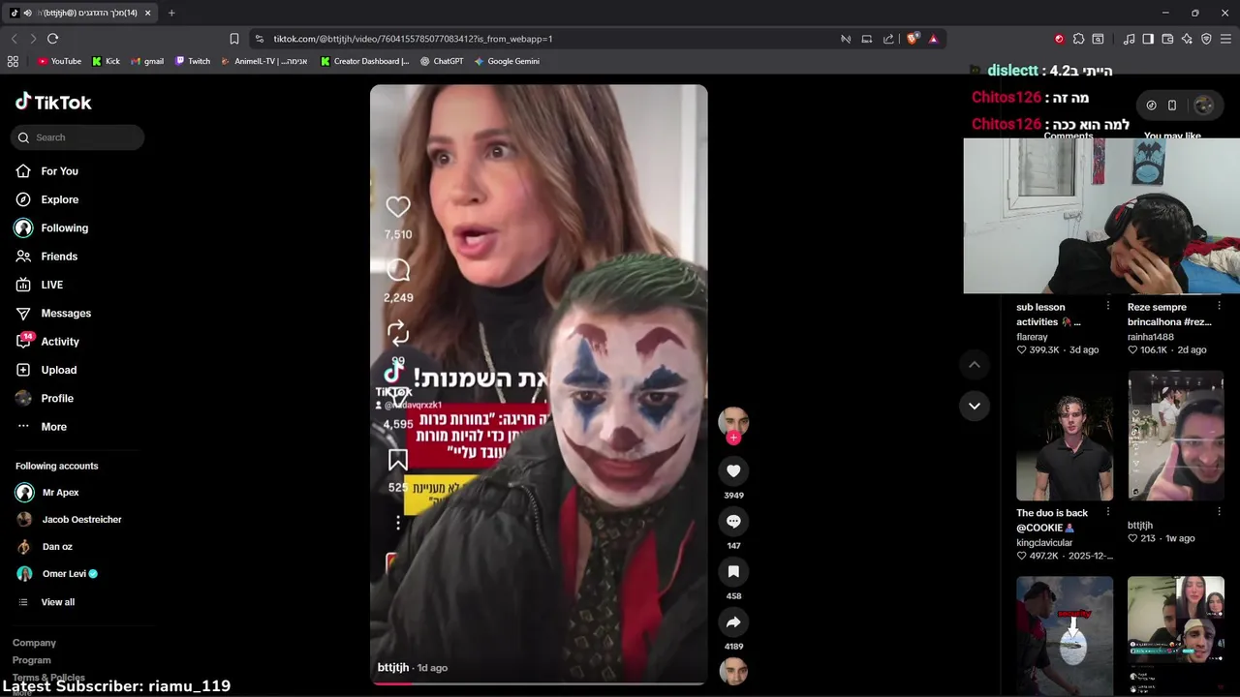Switch to the Comments tab
Screen dimensions: 1240x697
[1068, 136]
